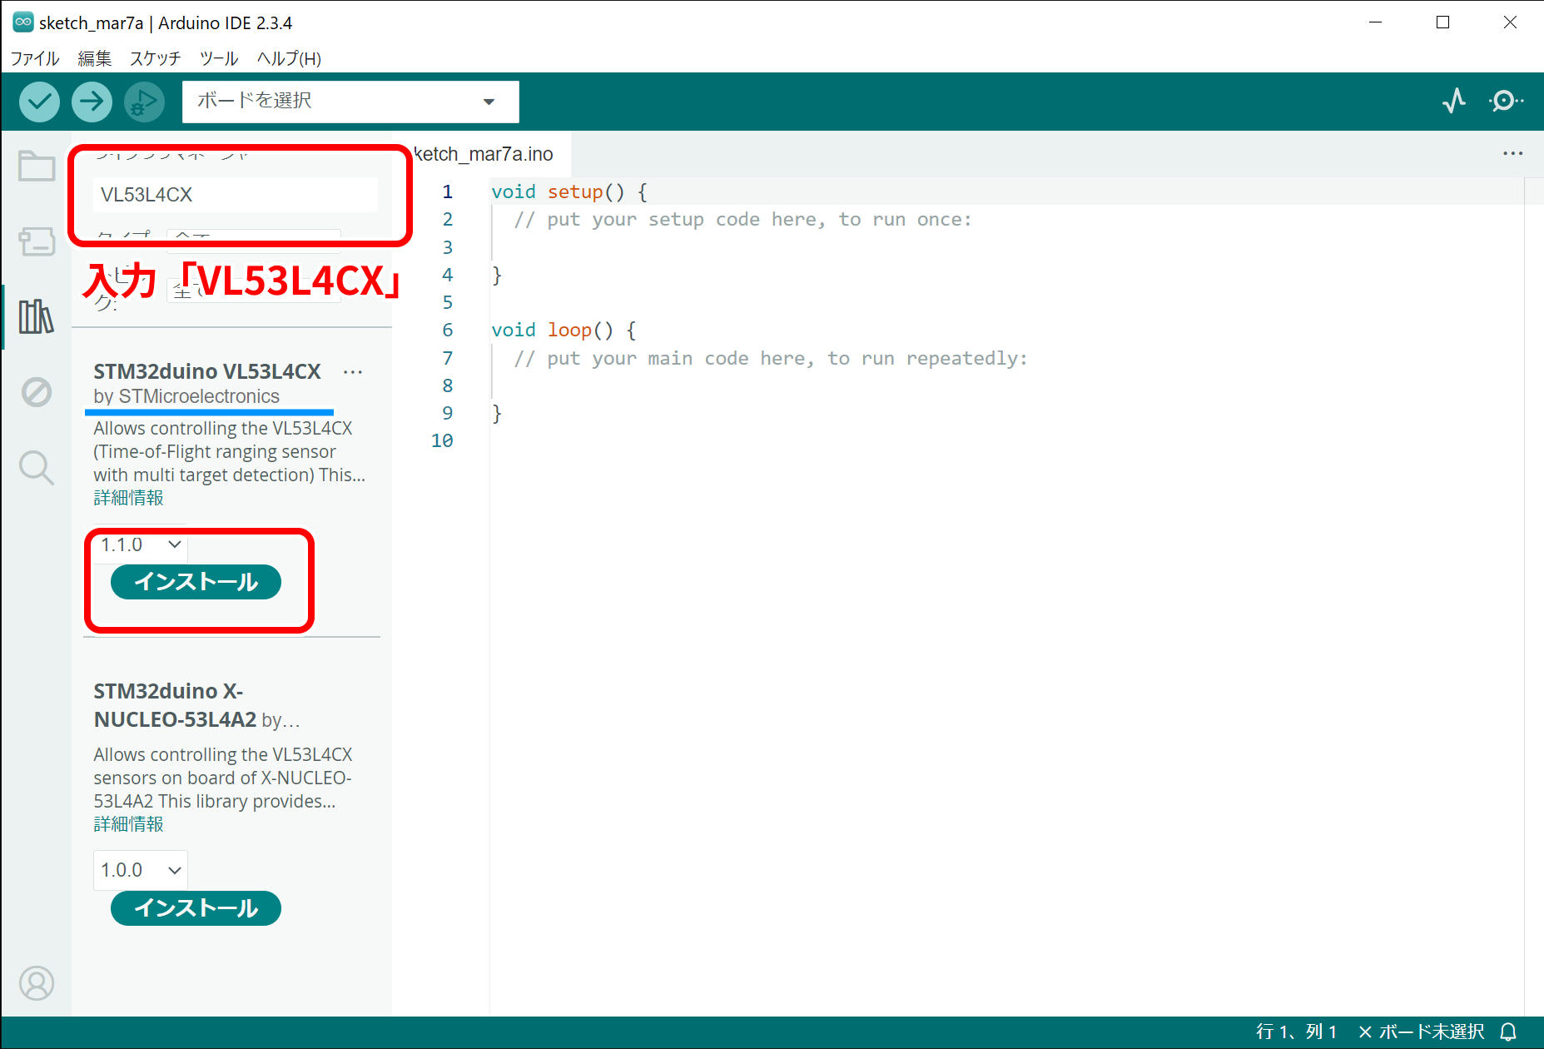Close the Arduino IDE window

click(x=1510, y=22)
